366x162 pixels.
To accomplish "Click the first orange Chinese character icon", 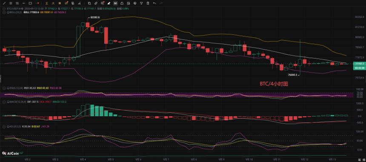I will pyautogui.click(x=47, y=3).
